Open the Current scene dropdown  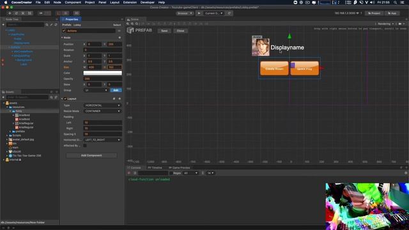point(213,13)
